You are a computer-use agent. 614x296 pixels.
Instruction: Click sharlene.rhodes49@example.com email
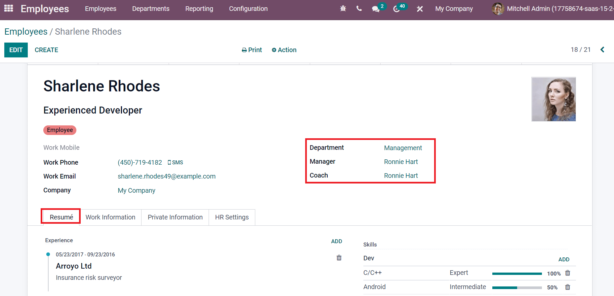[x=167, y=176]
